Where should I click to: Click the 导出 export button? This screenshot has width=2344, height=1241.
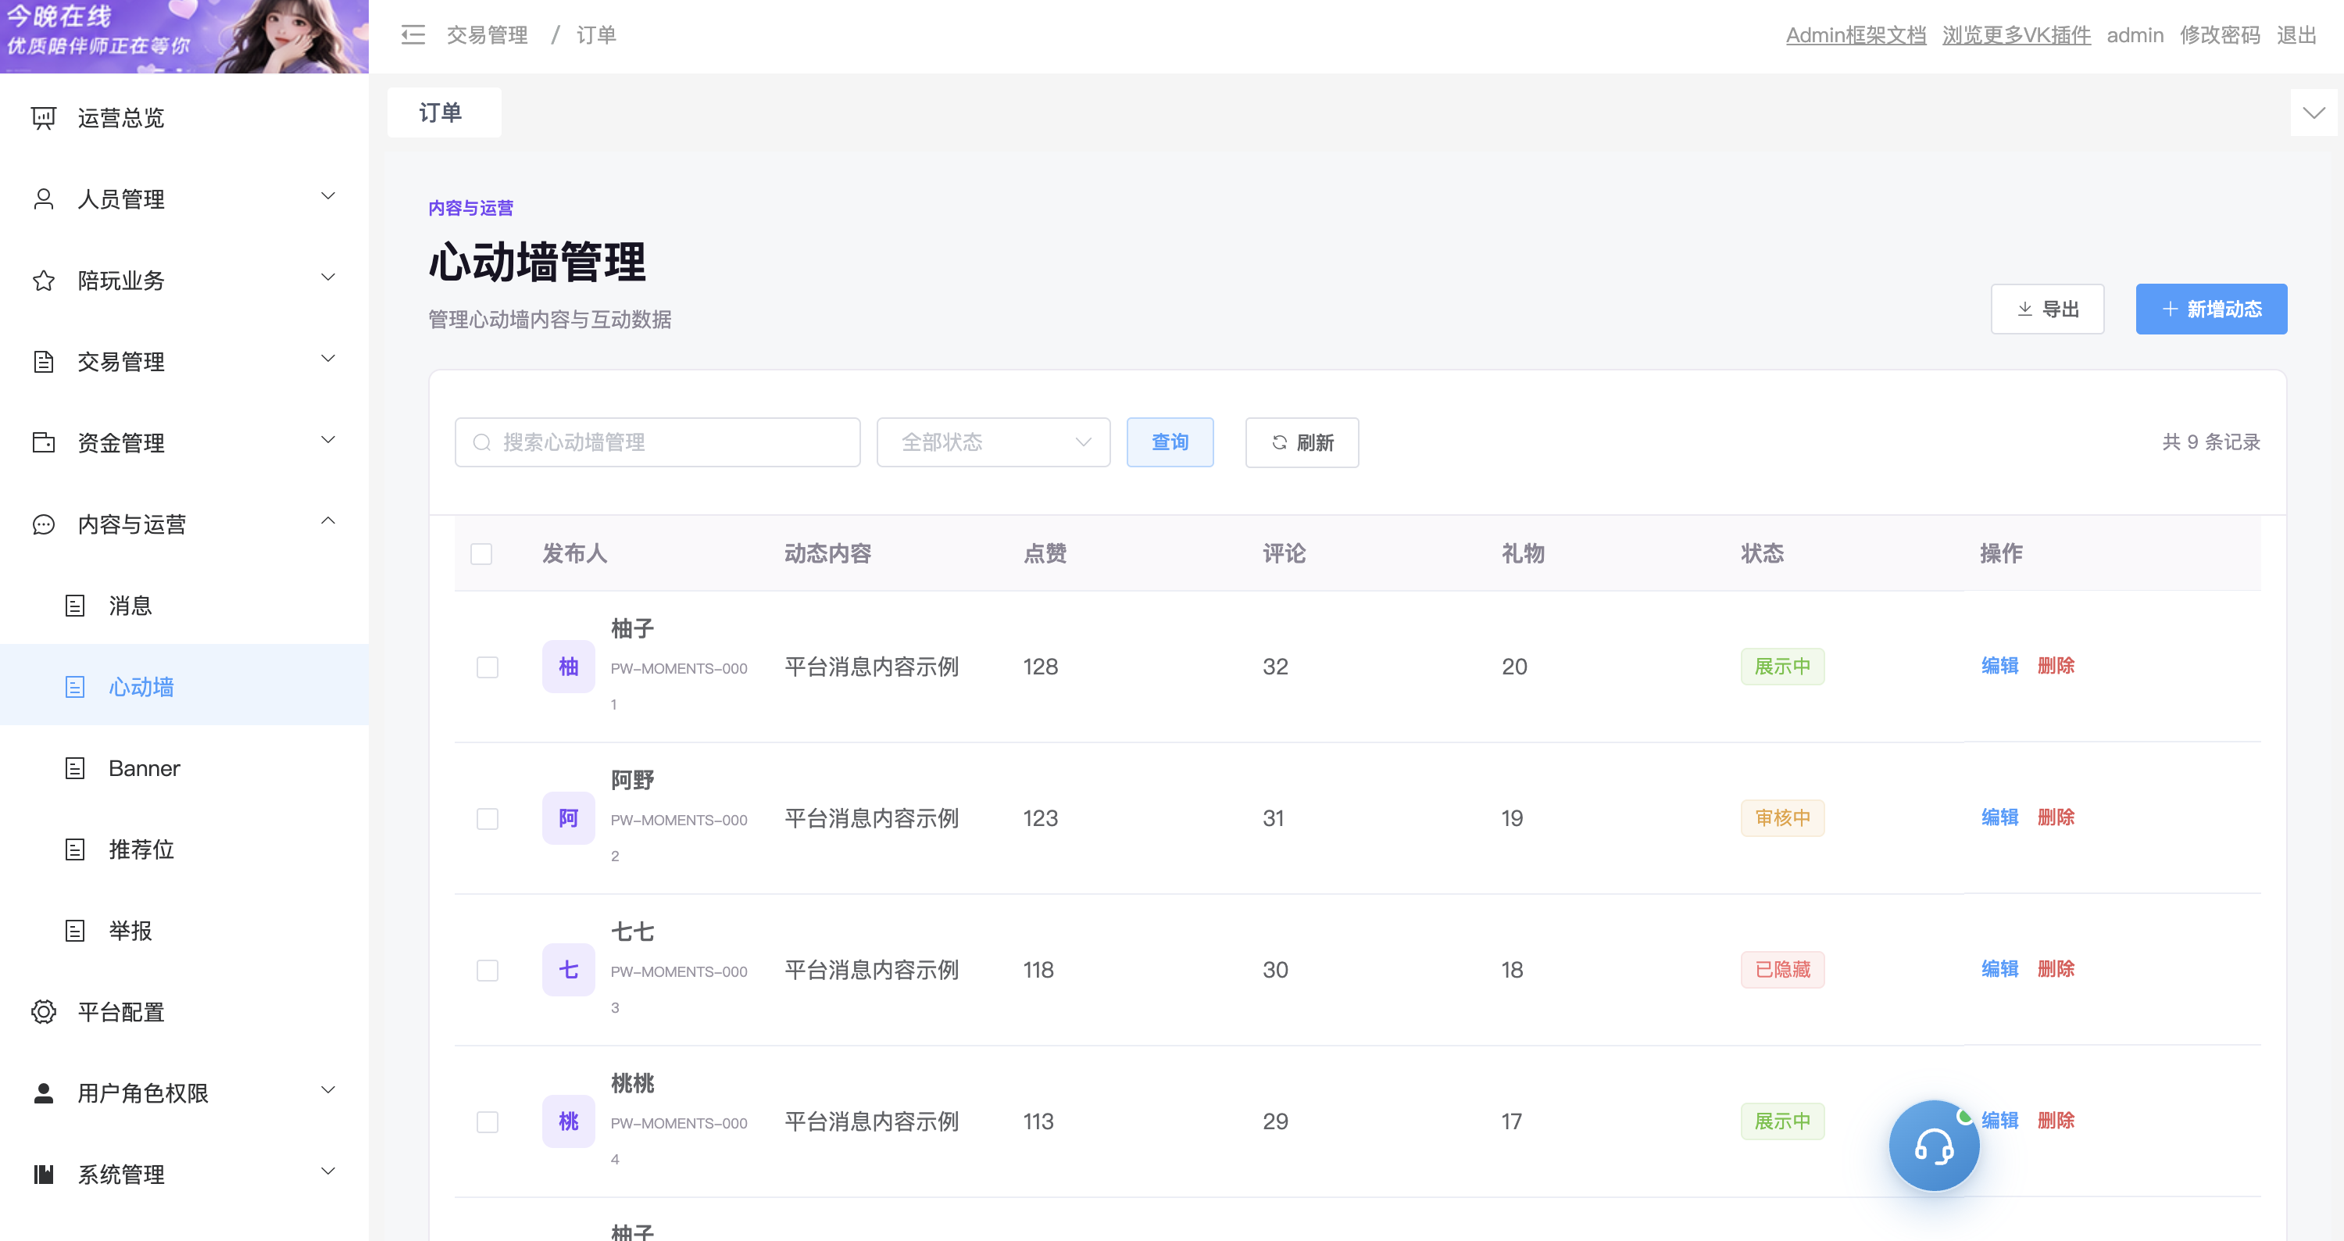coord(2047,309)
